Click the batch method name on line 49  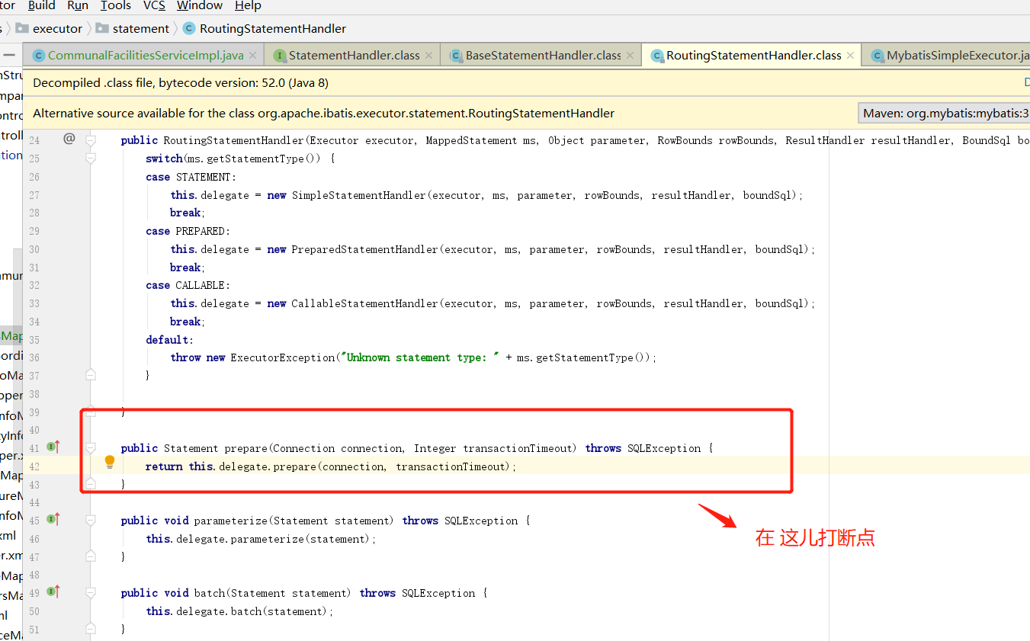click(x=209, y=593)
